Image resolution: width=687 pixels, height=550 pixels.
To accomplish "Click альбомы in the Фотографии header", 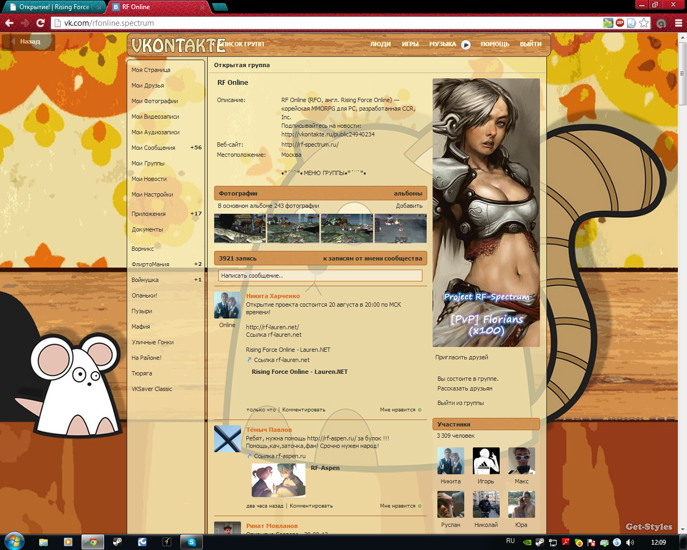I will (x=408, y=193).
